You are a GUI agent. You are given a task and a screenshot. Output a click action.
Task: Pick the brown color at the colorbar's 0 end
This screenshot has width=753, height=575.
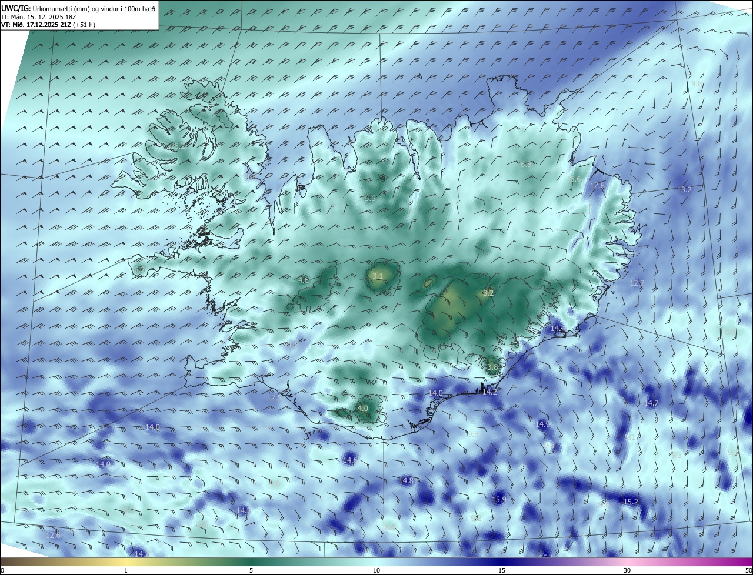pyautogui.click(x=4, y=561)
